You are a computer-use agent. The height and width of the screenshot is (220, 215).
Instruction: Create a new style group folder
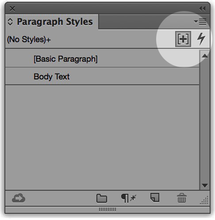point(102,198)
